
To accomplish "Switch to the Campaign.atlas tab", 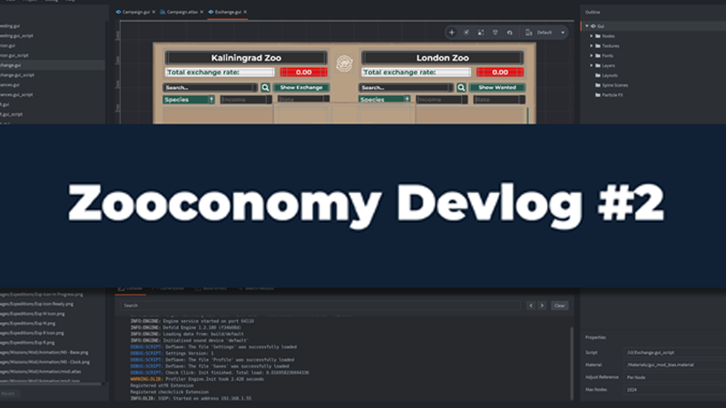I will (x=179, y=12).
